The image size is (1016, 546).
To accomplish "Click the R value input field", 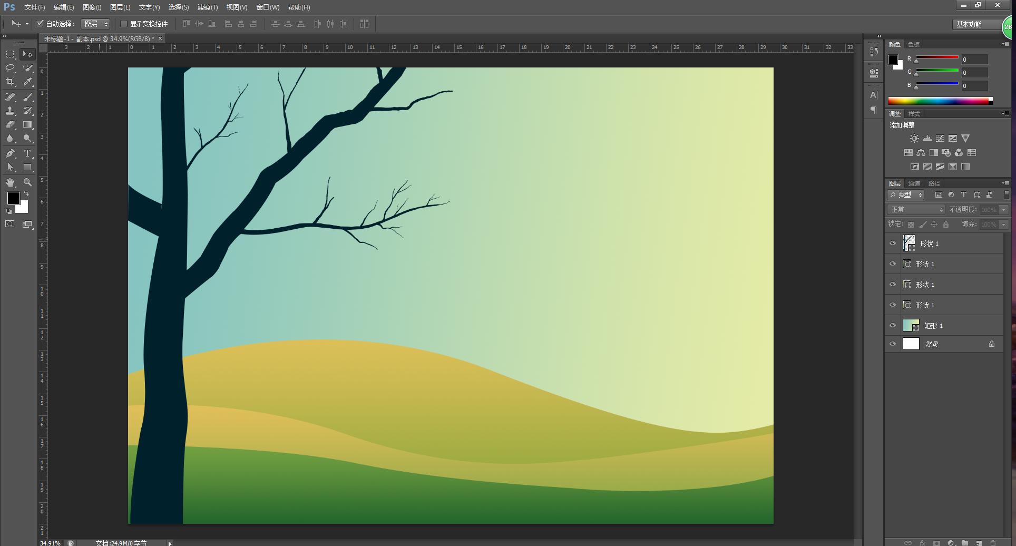I will pos(974,60).
